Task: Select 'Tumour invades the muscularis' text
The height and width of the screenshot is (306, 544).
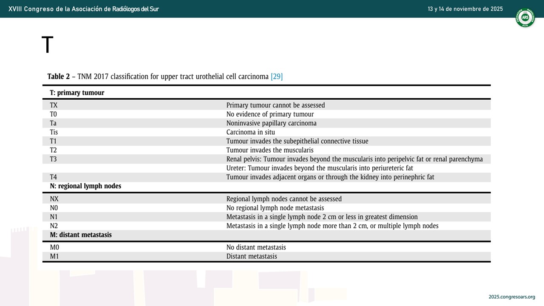Action: coord(270,150)
